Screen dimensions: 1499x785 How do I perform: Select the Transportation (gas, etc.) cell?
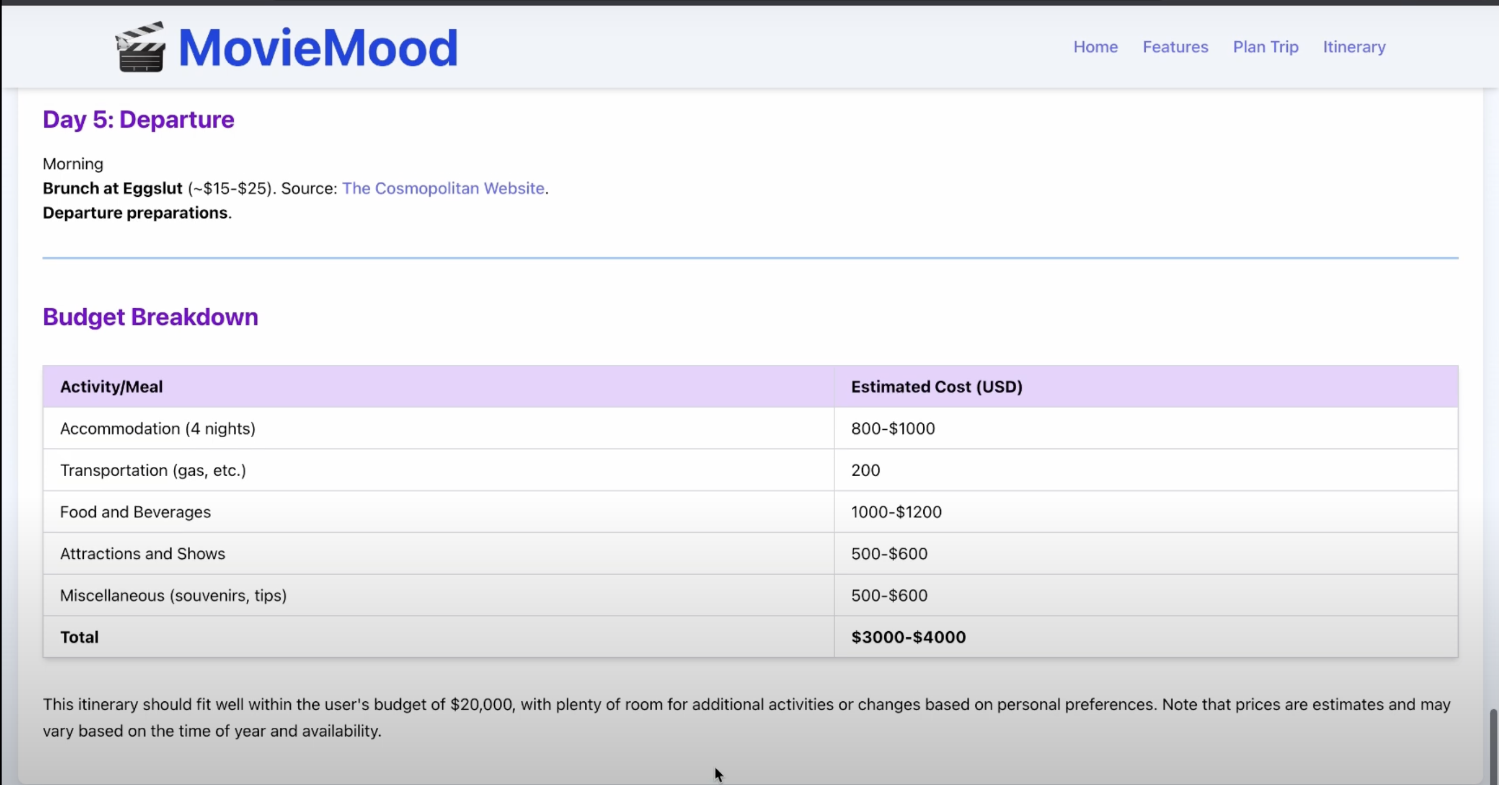153,471
